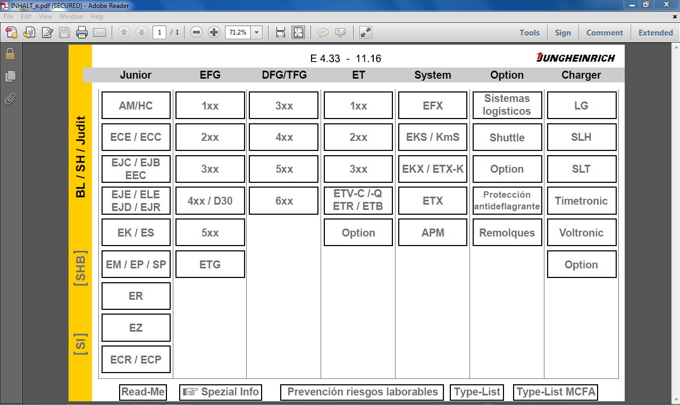Open the Help menu

[x=97, y=16]
